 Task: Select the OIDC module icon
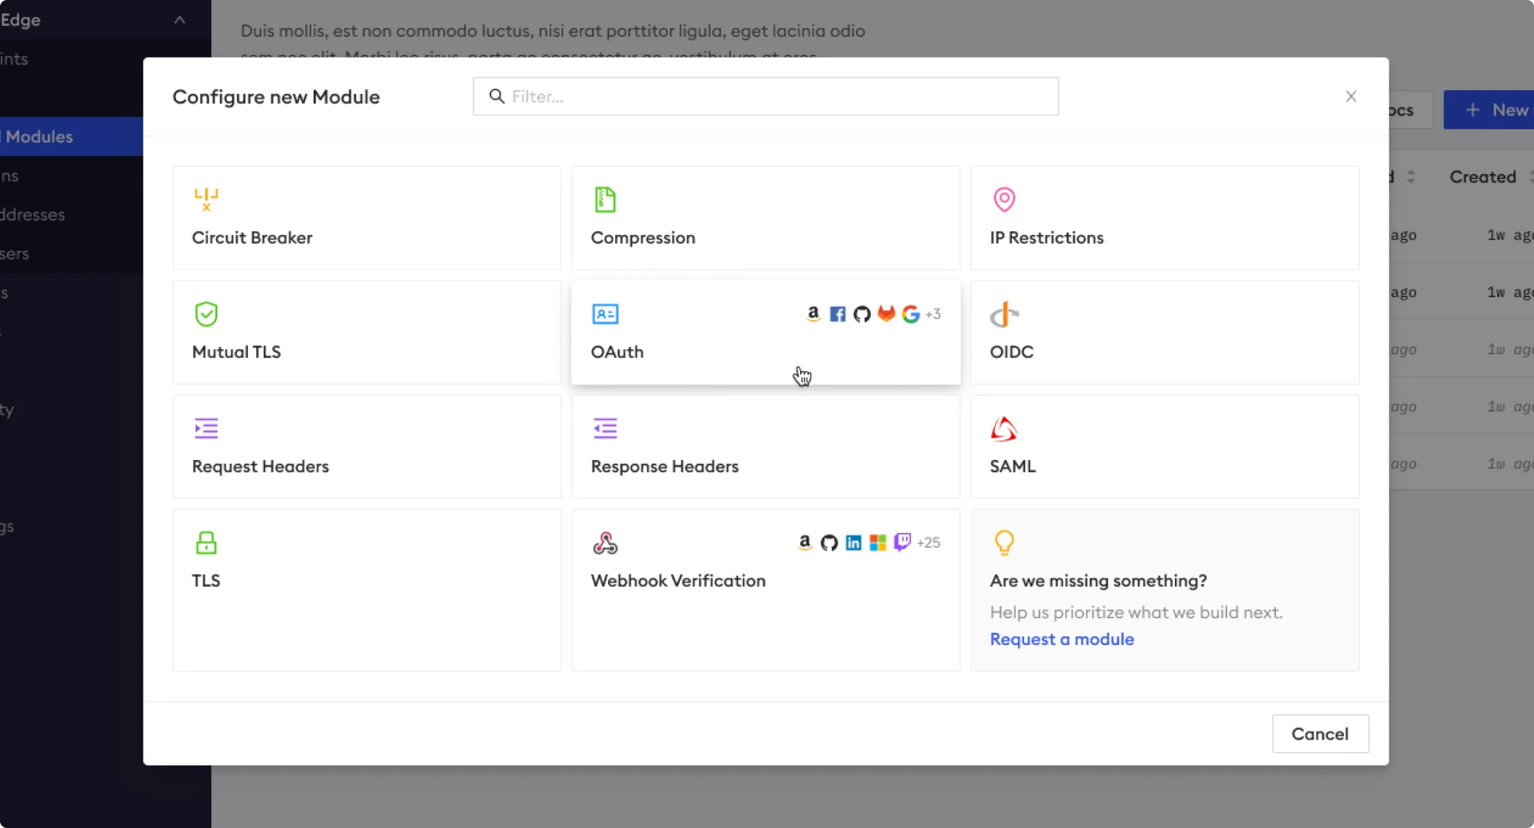pos(1003,313)
